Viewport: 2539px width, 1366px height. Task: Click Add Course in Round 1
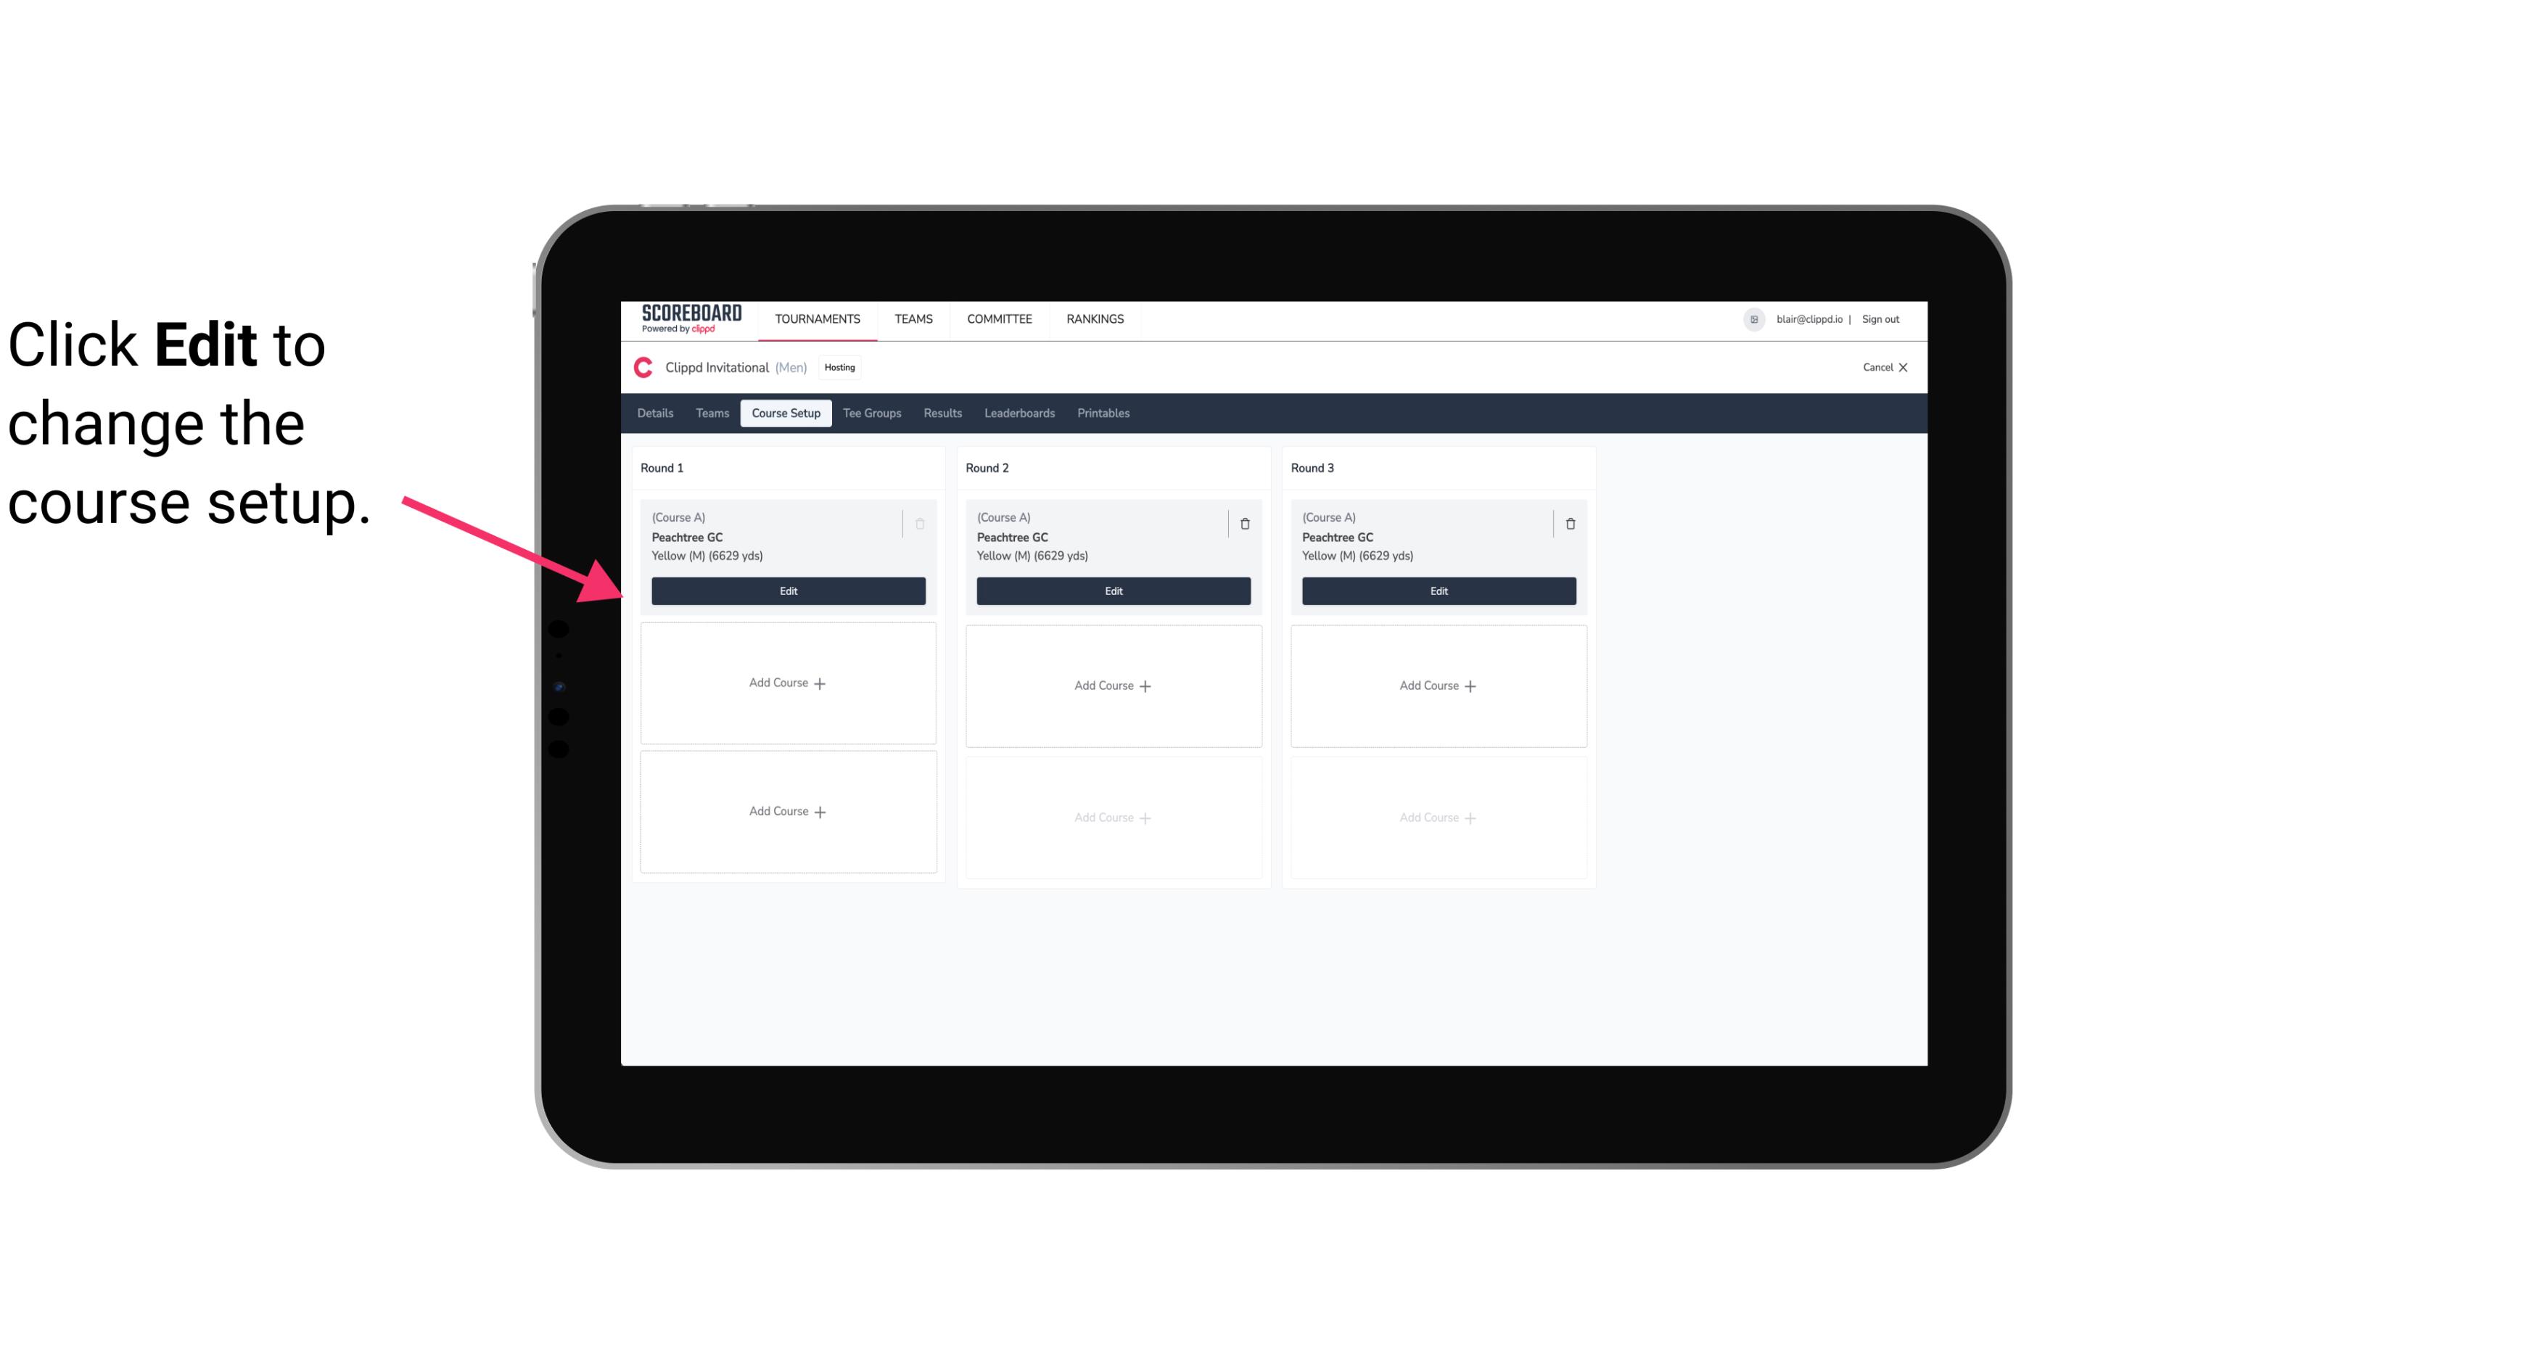789,683
